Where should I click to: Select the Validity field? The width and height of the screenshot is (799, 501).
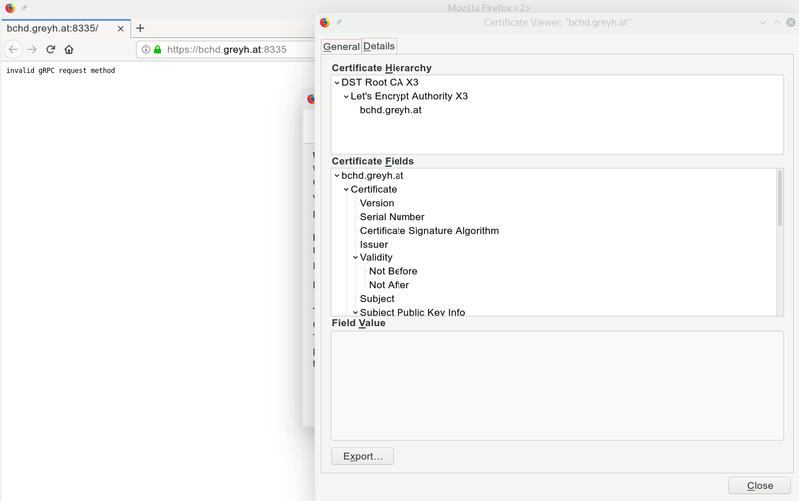[x=376, y=258]
